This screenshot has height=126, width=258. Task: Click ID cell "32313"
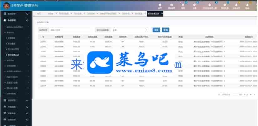(x=43, y=42)
